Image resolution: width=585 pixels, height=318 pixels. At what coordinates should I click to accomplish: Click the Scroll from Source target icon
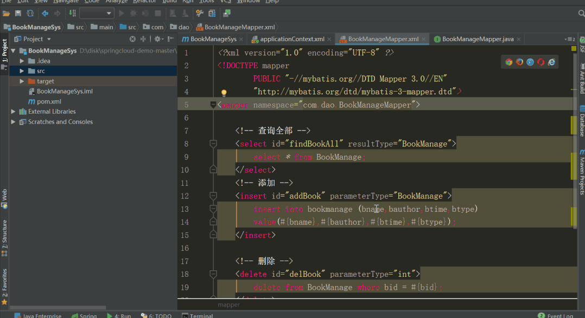pyautogui.click(x=132, y=38)
